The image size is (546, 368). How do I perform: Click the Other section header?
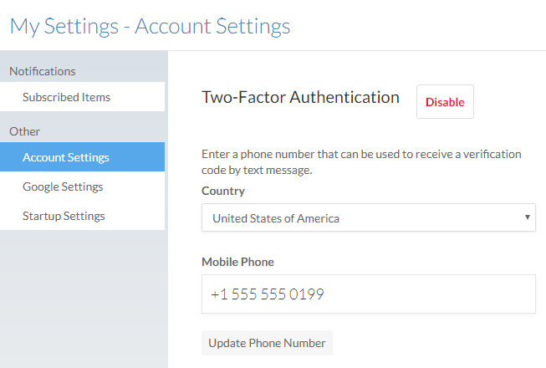tap(24, 131)
